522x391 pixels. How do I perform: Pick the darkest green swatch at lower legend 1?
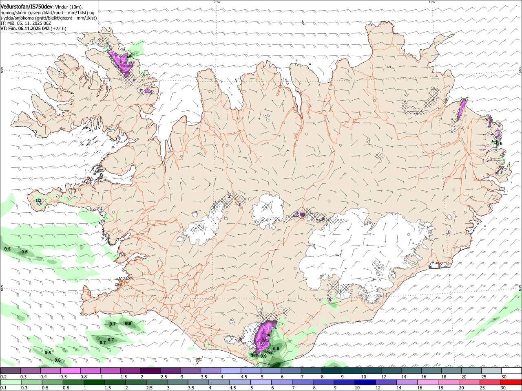94,382
